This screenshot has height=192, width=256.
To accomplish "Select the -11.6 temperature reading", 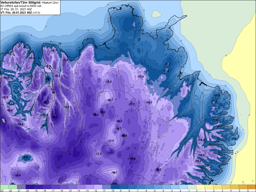I will pos(166,71).
